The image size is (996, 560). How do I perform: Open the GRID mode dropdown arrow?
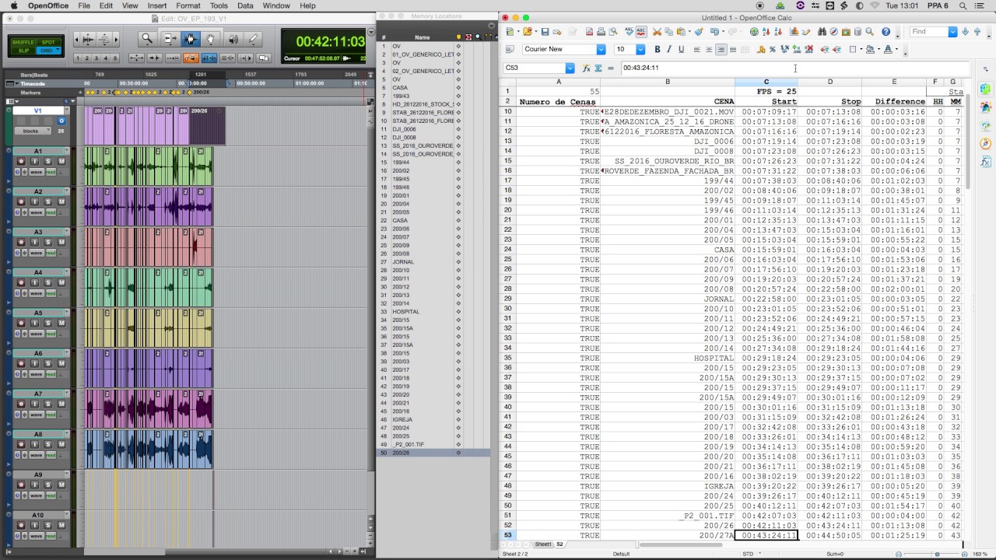58,49
